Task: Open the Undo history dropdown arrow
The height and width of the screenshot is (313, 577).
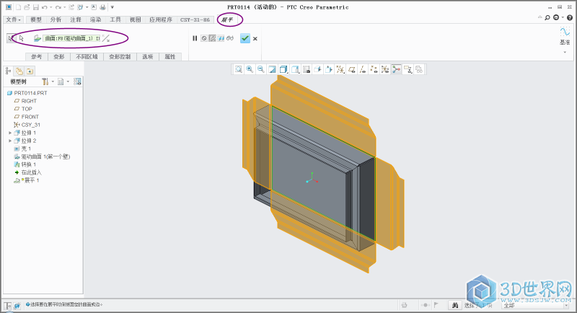Action: click(x=50, y=7)
